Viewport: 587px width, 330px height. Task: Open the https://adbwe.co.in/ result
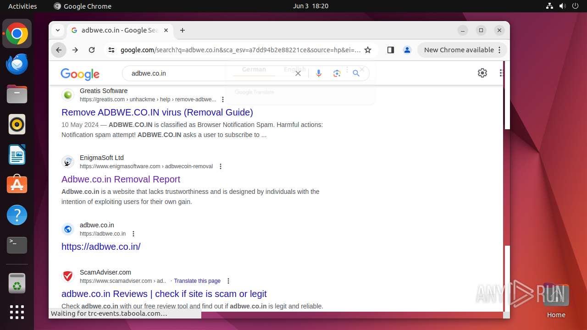[x=101, y=247]
